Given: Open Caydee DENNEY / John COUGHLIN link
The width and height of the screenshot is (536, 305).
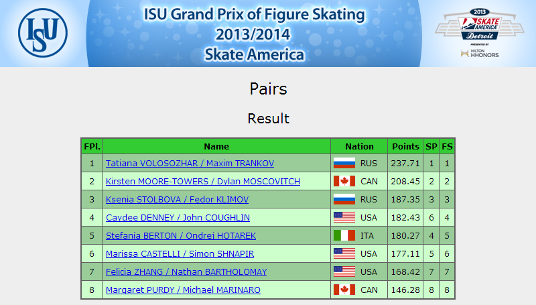Looking at the screenshot, I should pos(178,218).
